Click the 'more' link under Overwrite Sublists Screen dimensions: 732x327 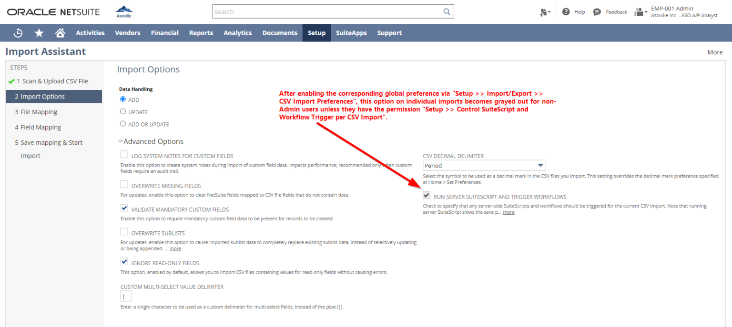[175, 248]
